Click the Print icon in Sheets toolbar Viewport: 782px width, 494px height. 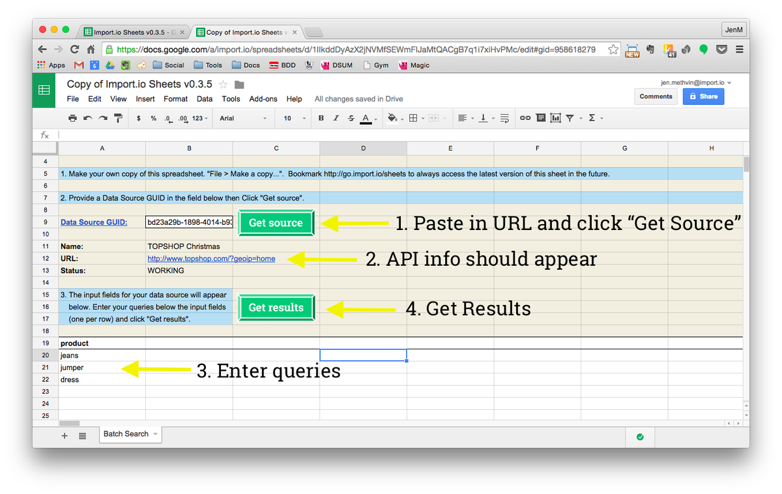(72, 118)
